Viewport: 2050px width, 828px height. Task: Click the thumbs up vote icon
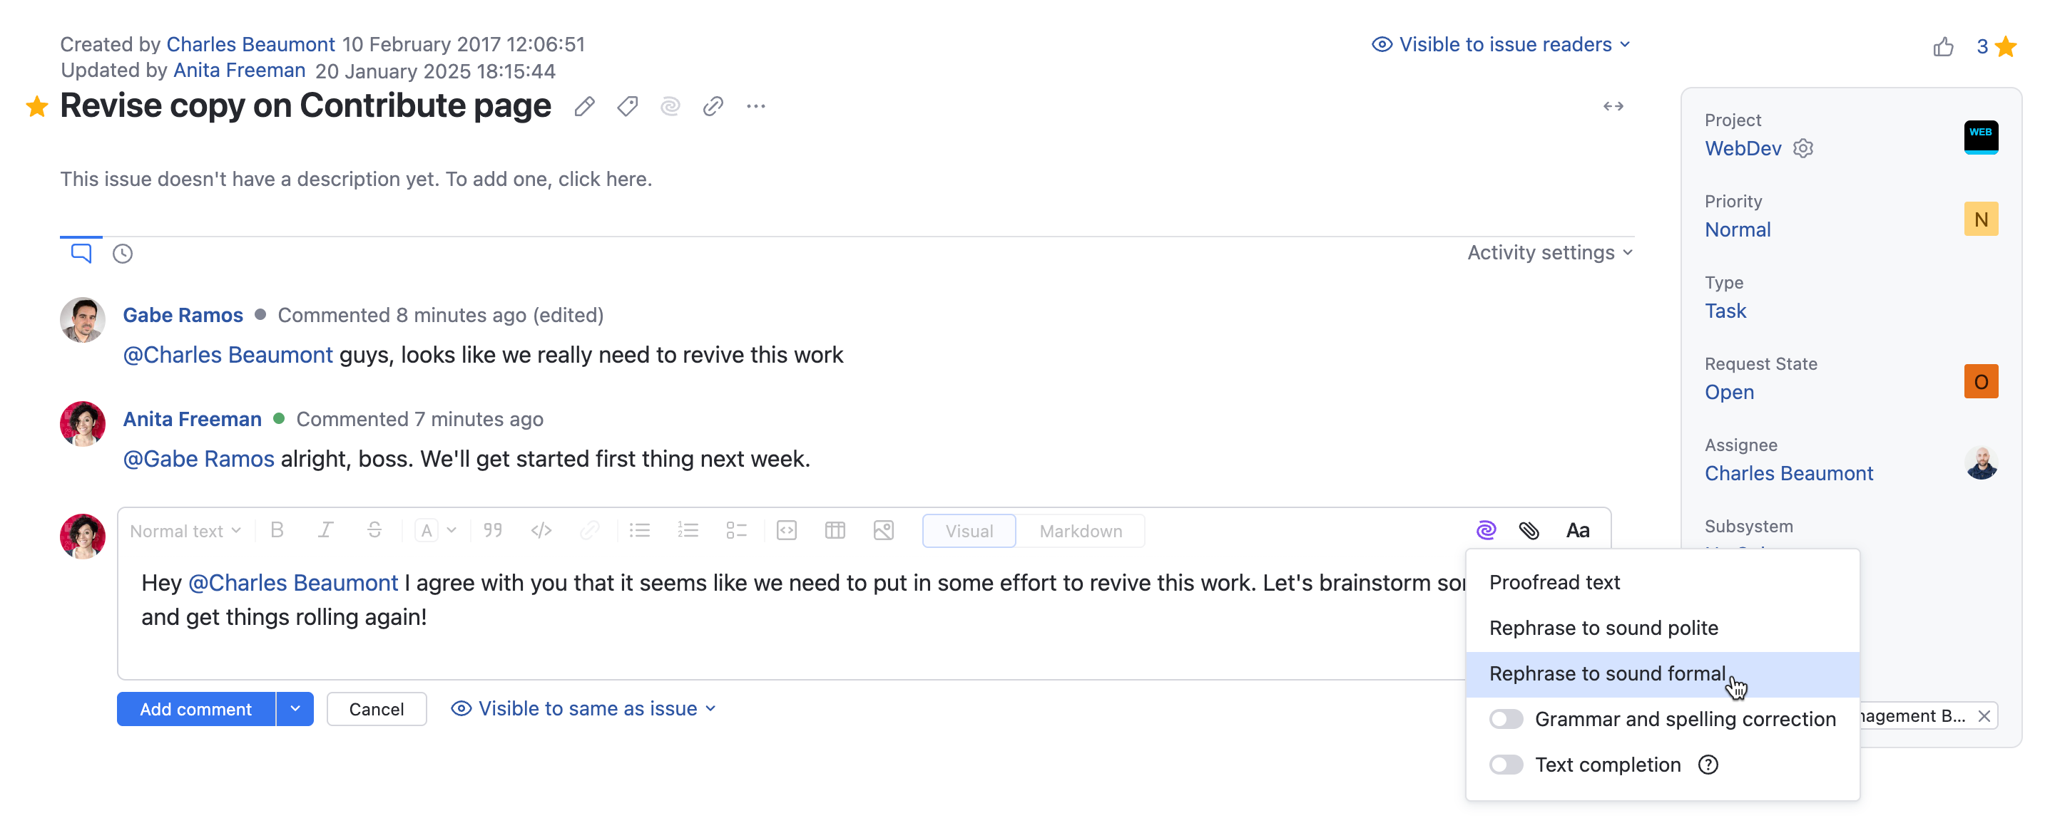tap(1942, 47)
